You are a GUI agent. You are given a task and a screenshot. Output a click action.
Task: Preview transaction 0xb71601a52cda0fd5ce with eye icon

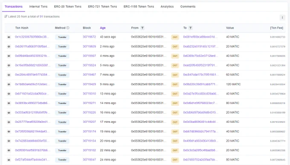(x=9, y=94)
